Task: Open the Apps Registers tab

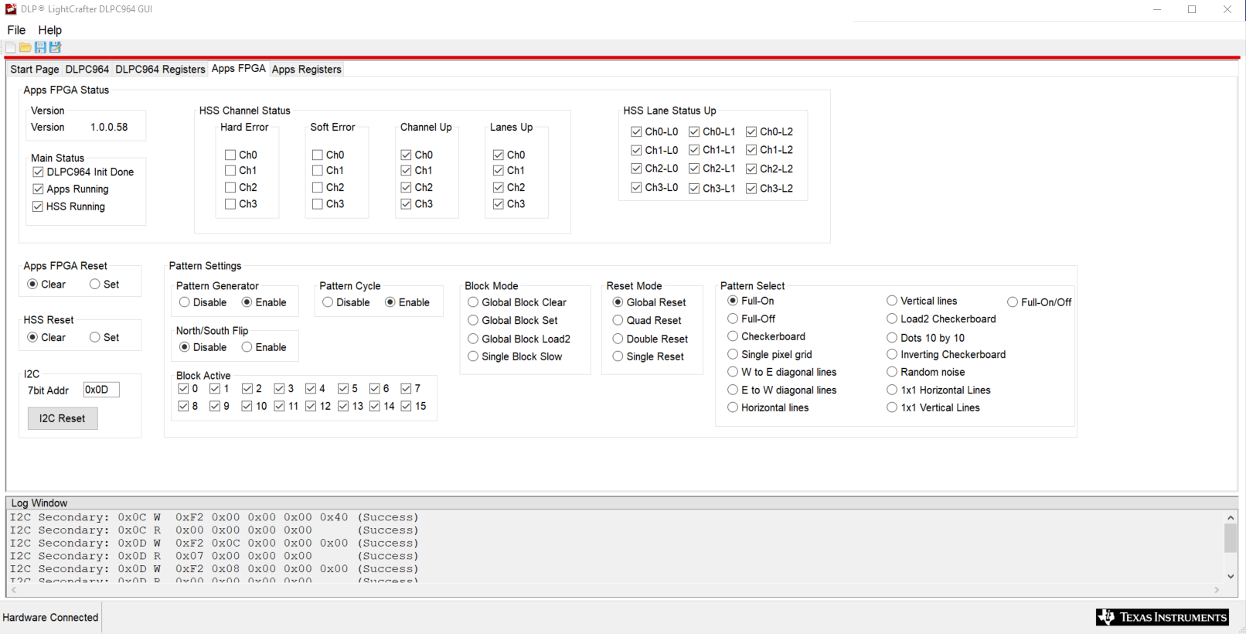Action: click(307, 70)
